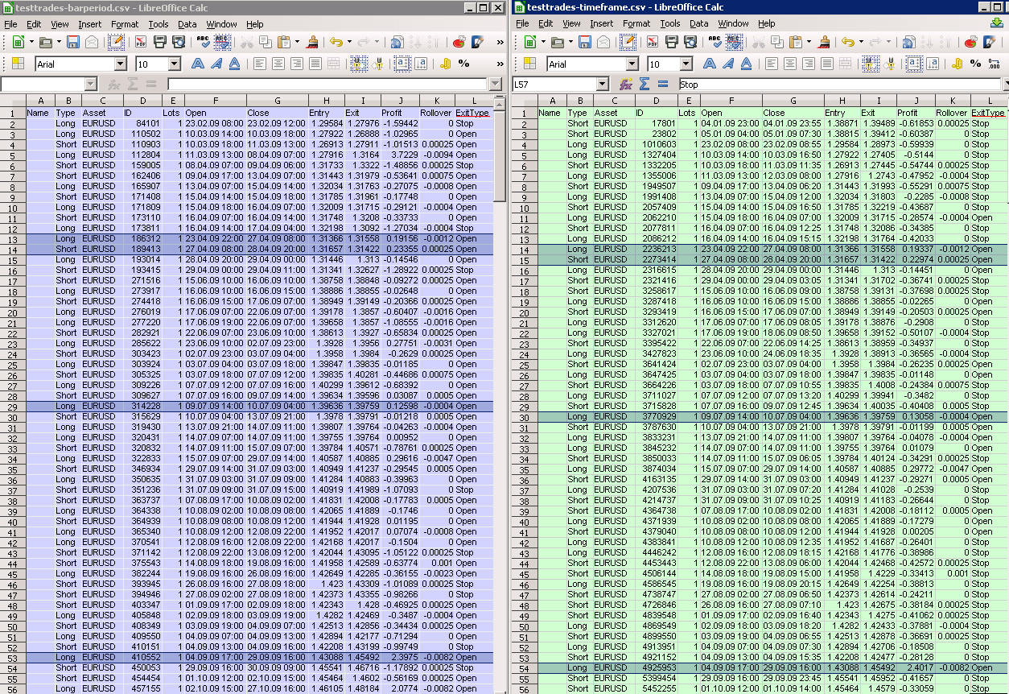Click the vertical scrollbar in the barperiod window
Image resolution: width=1009 pixels, height=694 pixels.
pos(499,322)
